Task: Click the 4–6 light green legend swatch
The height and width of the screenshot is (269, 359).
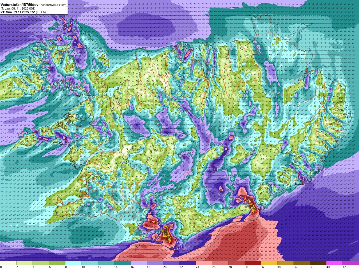Action: tap(41, 263)
